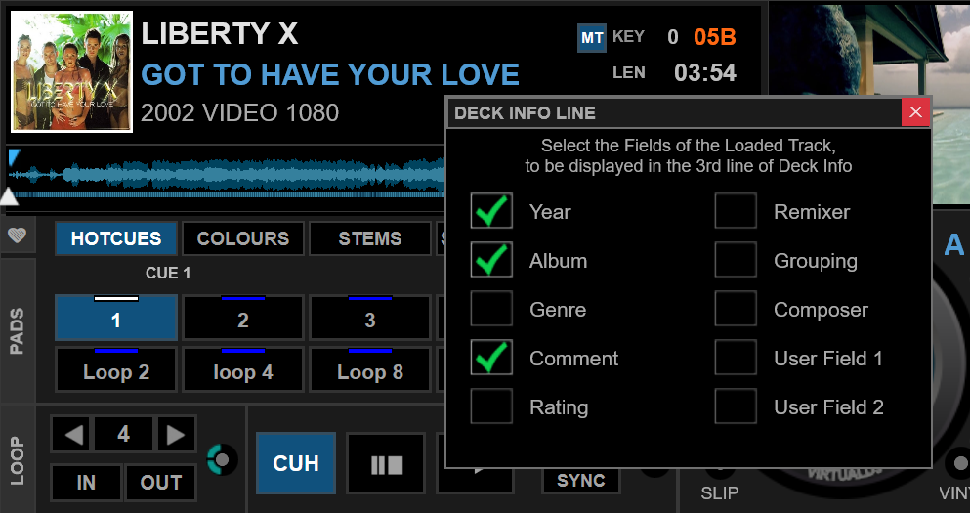This screenshot has width=970, height=513.
Task: Click the info line 2002 VIDEO 1080
Action: click(x=240, y=113)
